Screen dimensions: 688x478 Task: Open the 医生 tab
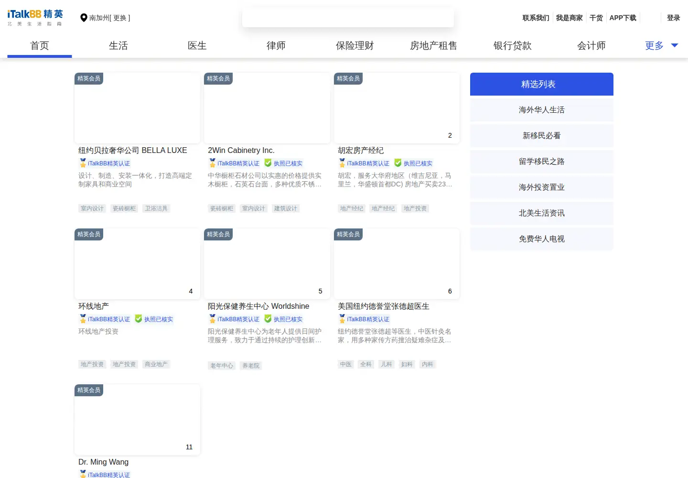pyautogui.click(x=197, y=45)
